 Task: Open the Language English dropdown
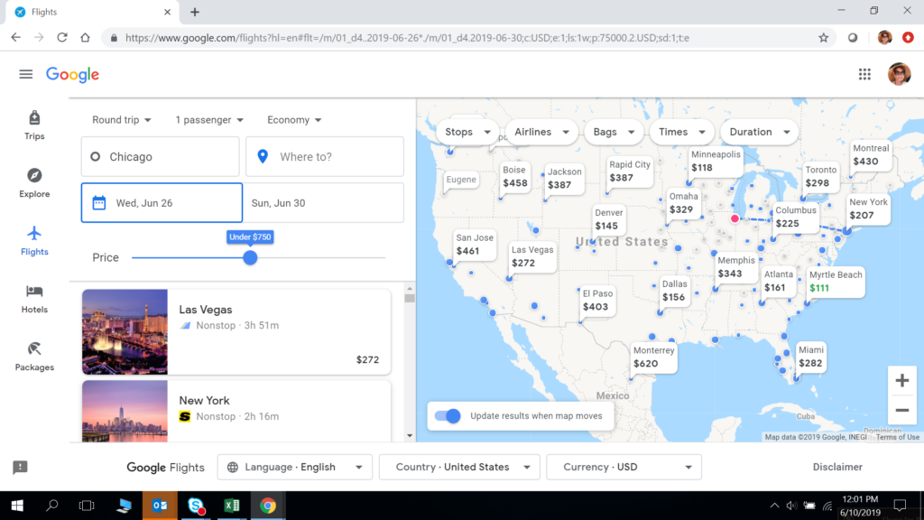coord(295,467)
